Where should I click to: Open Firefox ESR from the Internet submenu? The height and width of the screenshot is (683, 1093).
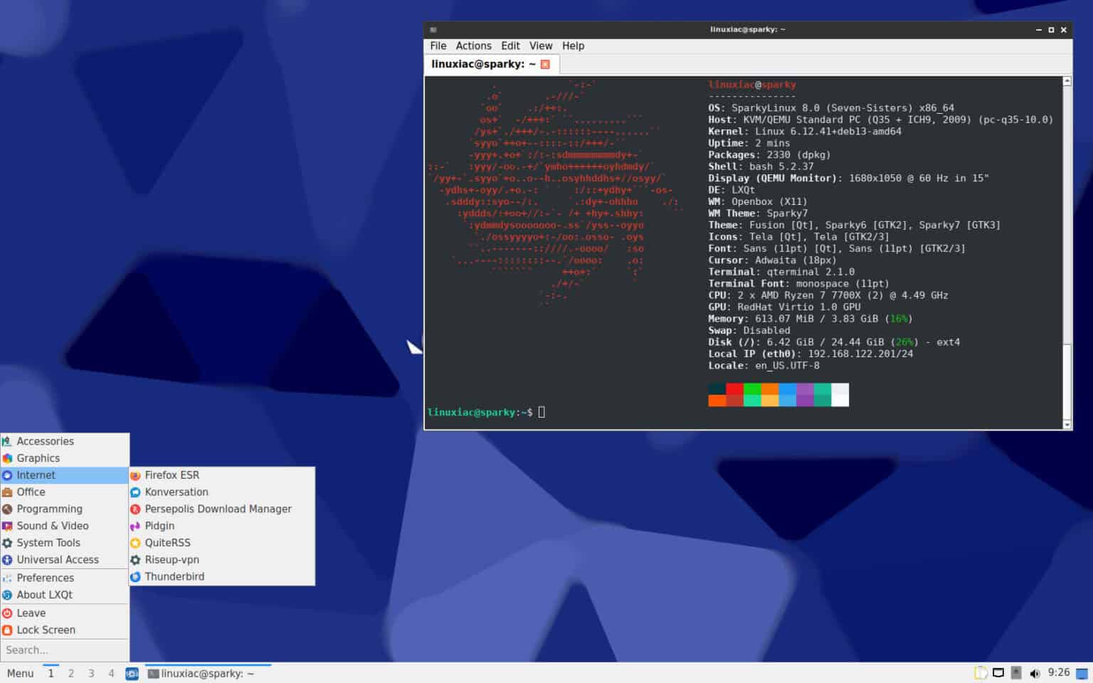(173, 475)
